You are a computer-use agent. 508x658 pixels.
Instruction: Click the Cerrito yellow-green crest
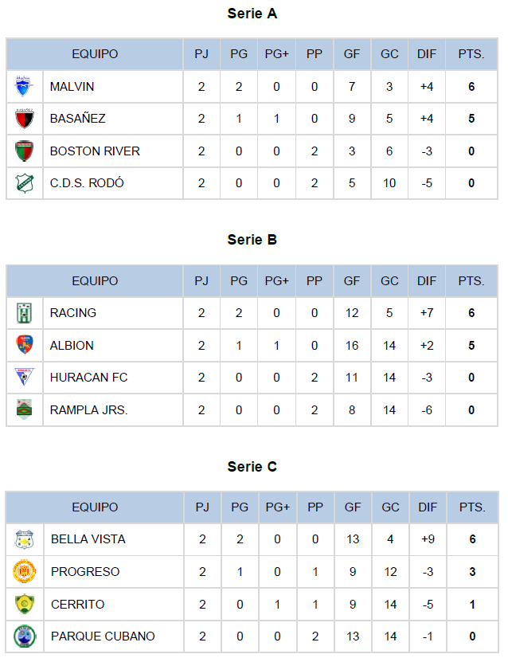[25, 605]
